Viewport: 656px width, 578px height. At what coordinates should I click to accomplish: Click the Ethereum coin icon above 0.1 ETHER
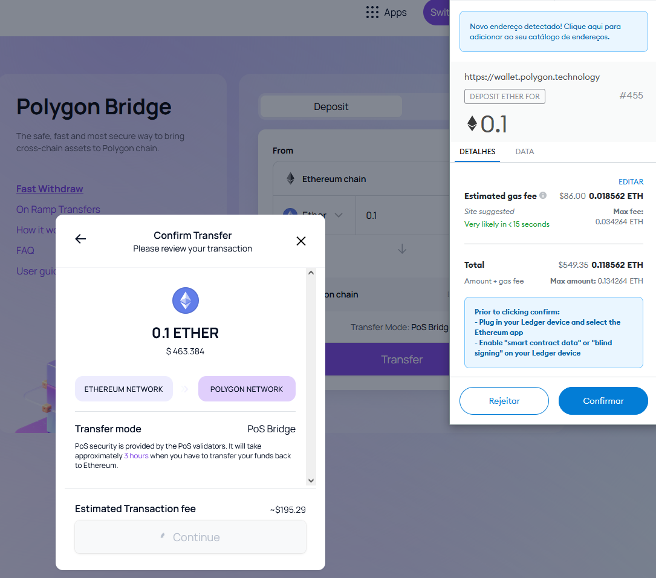tap(186, 300)
